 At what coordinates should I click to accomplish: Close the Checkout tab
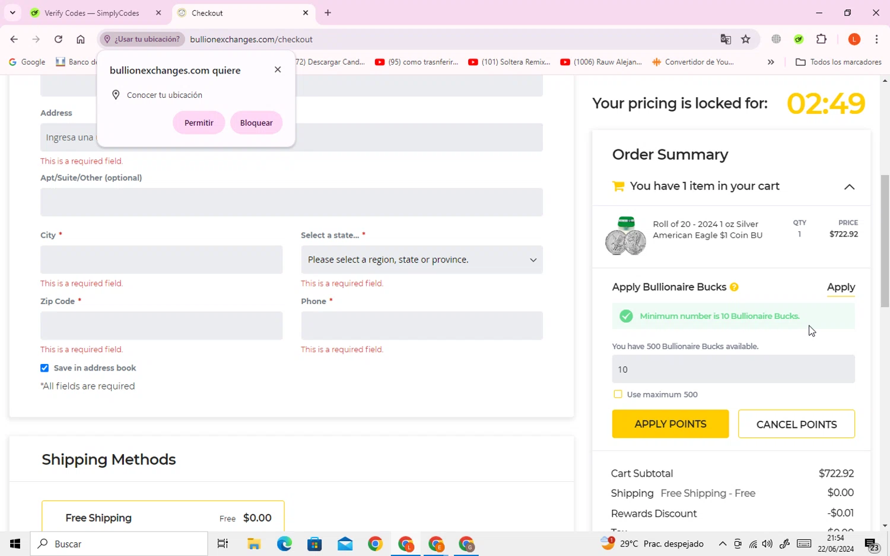306,12
